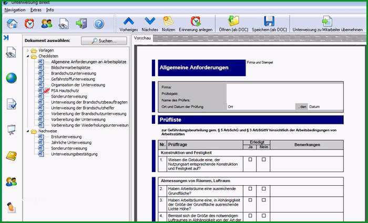This screenshot has width=368, height=223.
Task: Check Ja for question 4
Action: (x=250, y=216)
